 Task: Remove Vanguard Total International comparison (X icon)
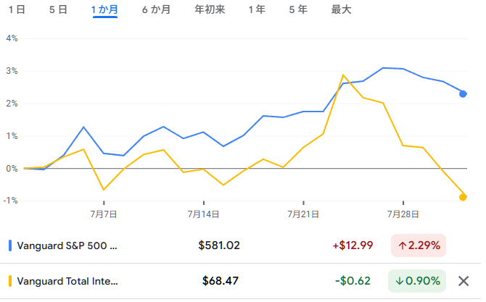464,281
